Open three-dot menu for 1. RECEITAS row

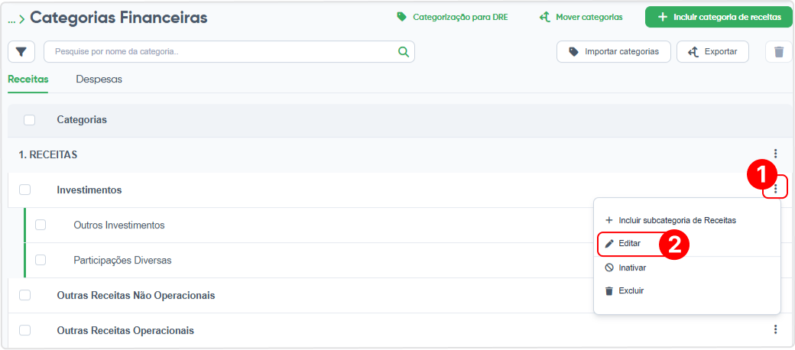775,154
